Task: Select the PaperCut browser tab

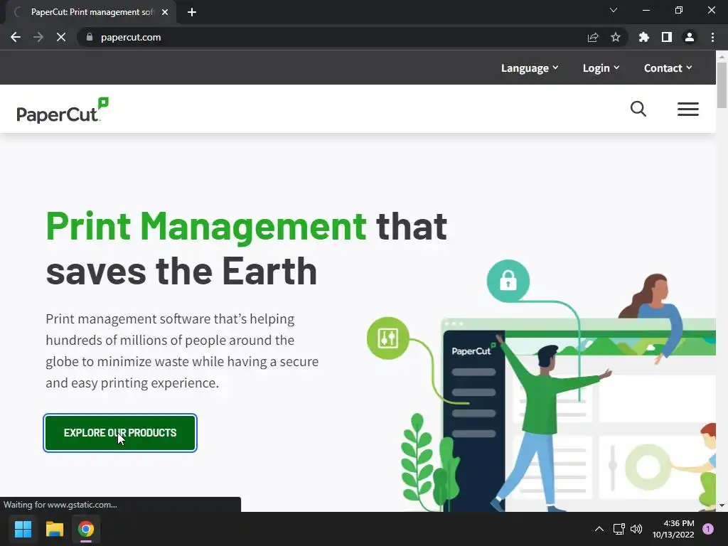Action: click(92, 12)
